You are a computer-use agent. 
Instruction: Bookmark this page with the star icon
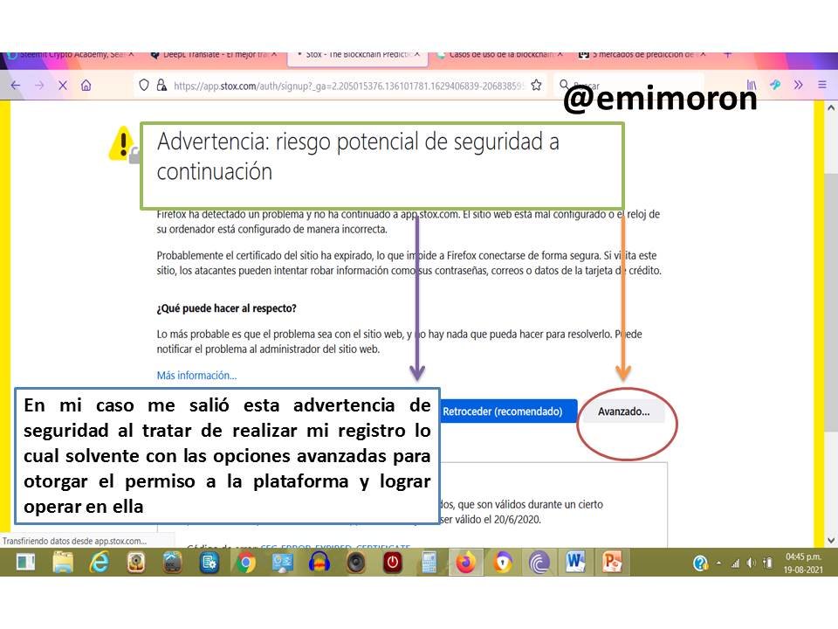(537, 85)
